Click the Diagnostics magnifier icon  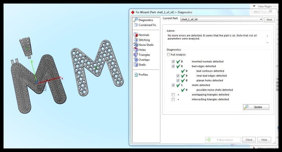point(136,20)
